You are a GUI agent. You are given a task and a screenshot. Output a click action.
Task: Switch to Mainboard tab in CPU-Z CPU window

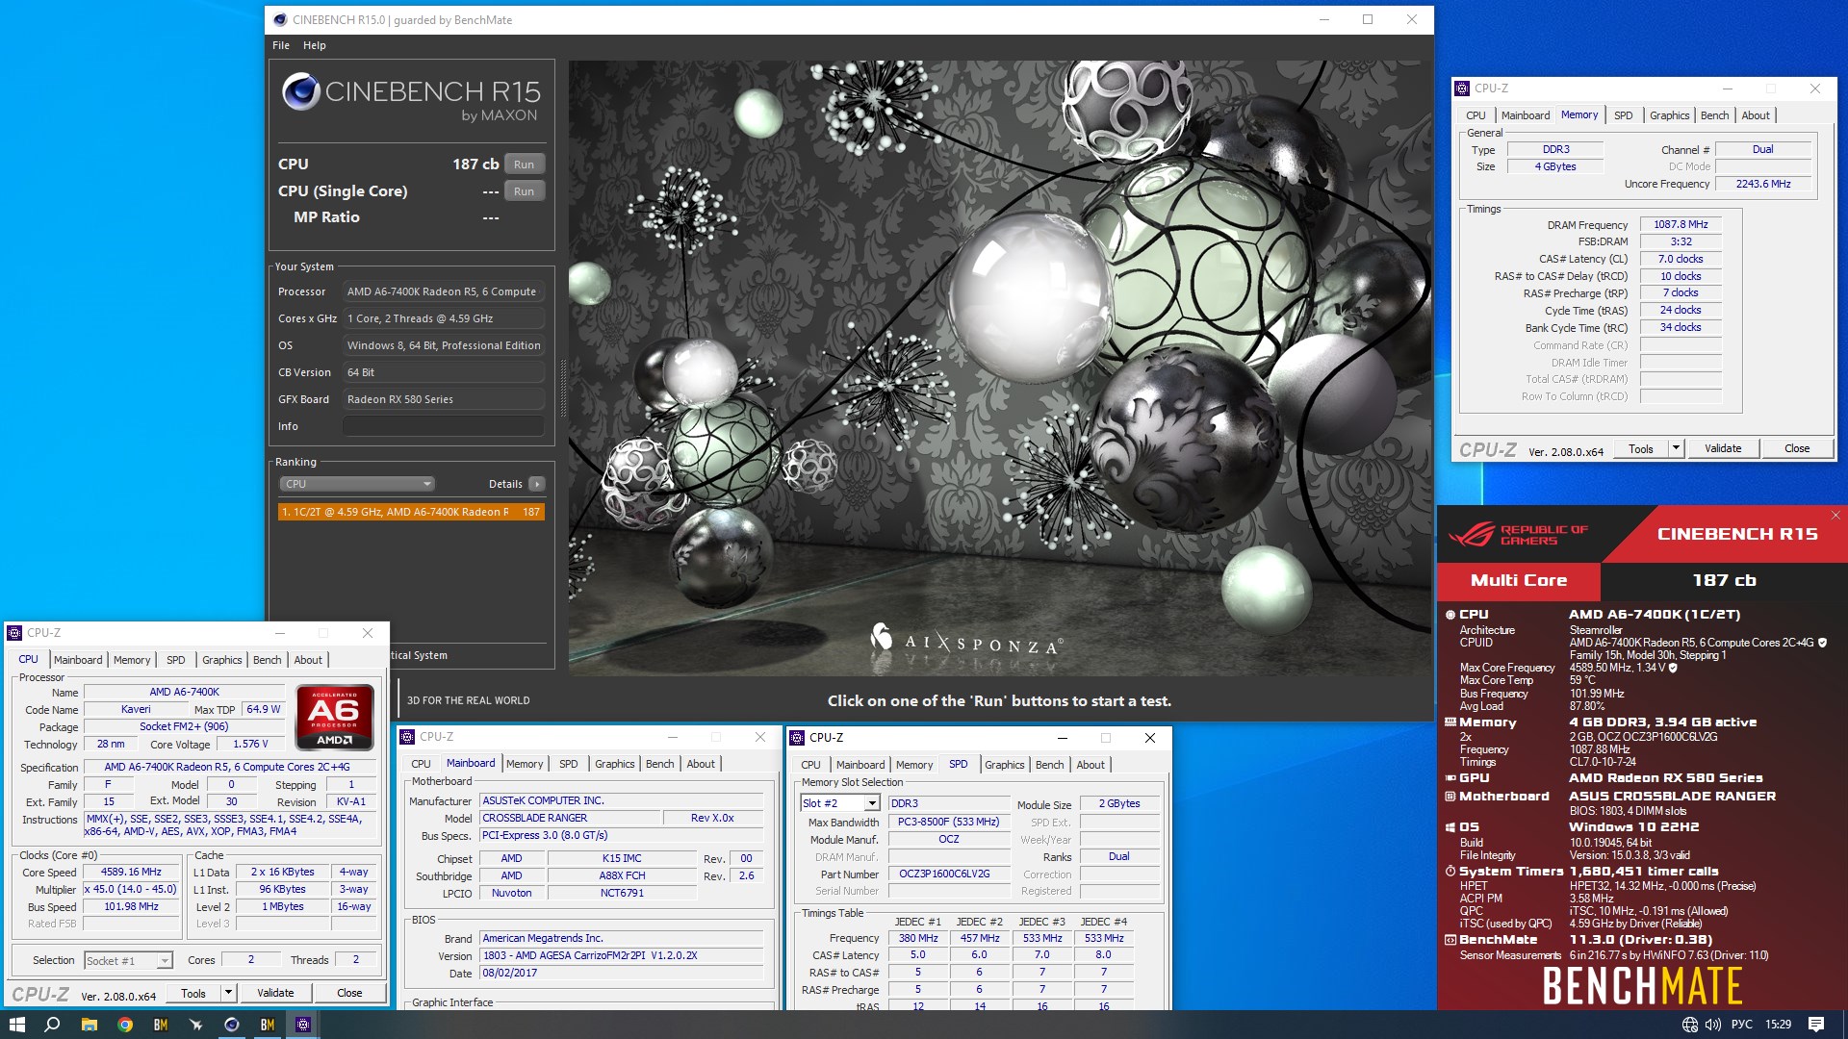pyautogui.click(x=78, y=660)
